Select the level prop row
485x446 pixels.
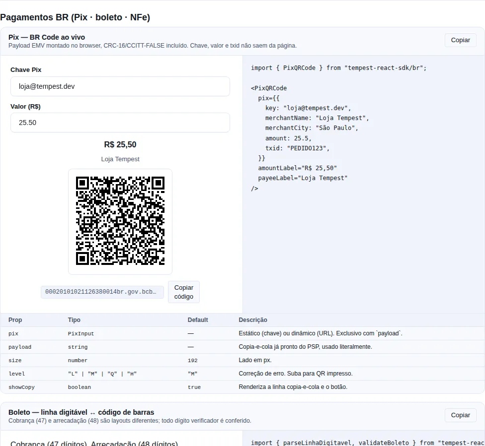(x=242, y=374)
